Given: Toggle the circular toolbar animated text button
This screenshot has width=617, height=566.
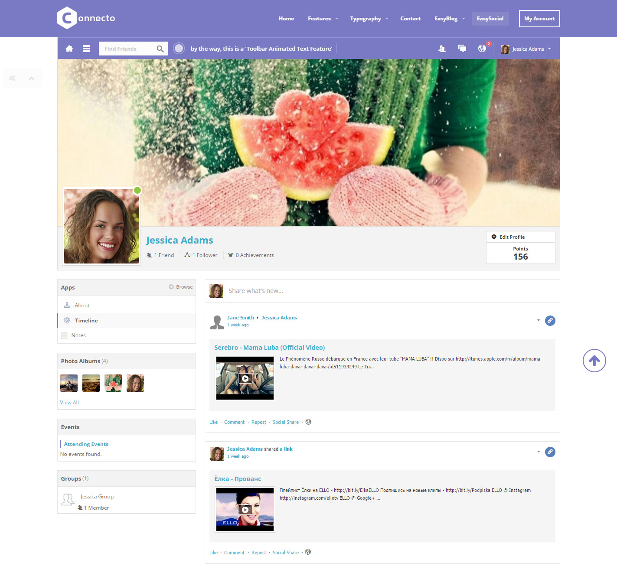Looking at the screenshot, I should [x=179, y=49].
